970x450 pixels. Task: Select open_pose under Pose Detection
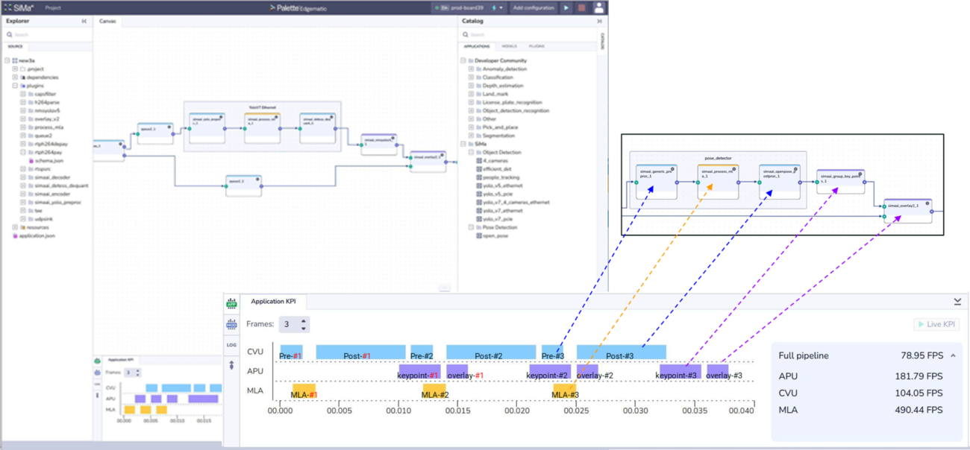click(x=494, y=235)
